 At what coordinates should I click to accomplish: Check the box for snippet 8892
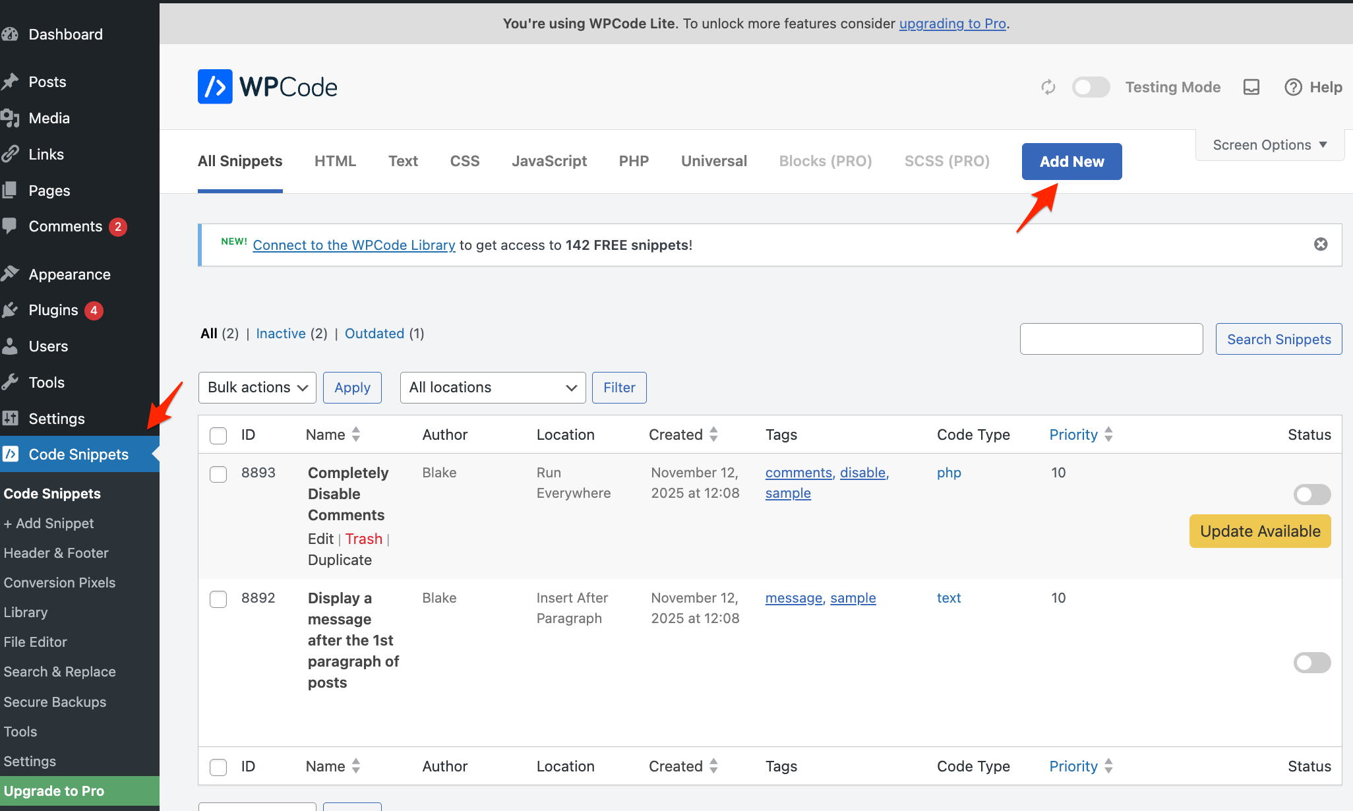tap(218, 599)
